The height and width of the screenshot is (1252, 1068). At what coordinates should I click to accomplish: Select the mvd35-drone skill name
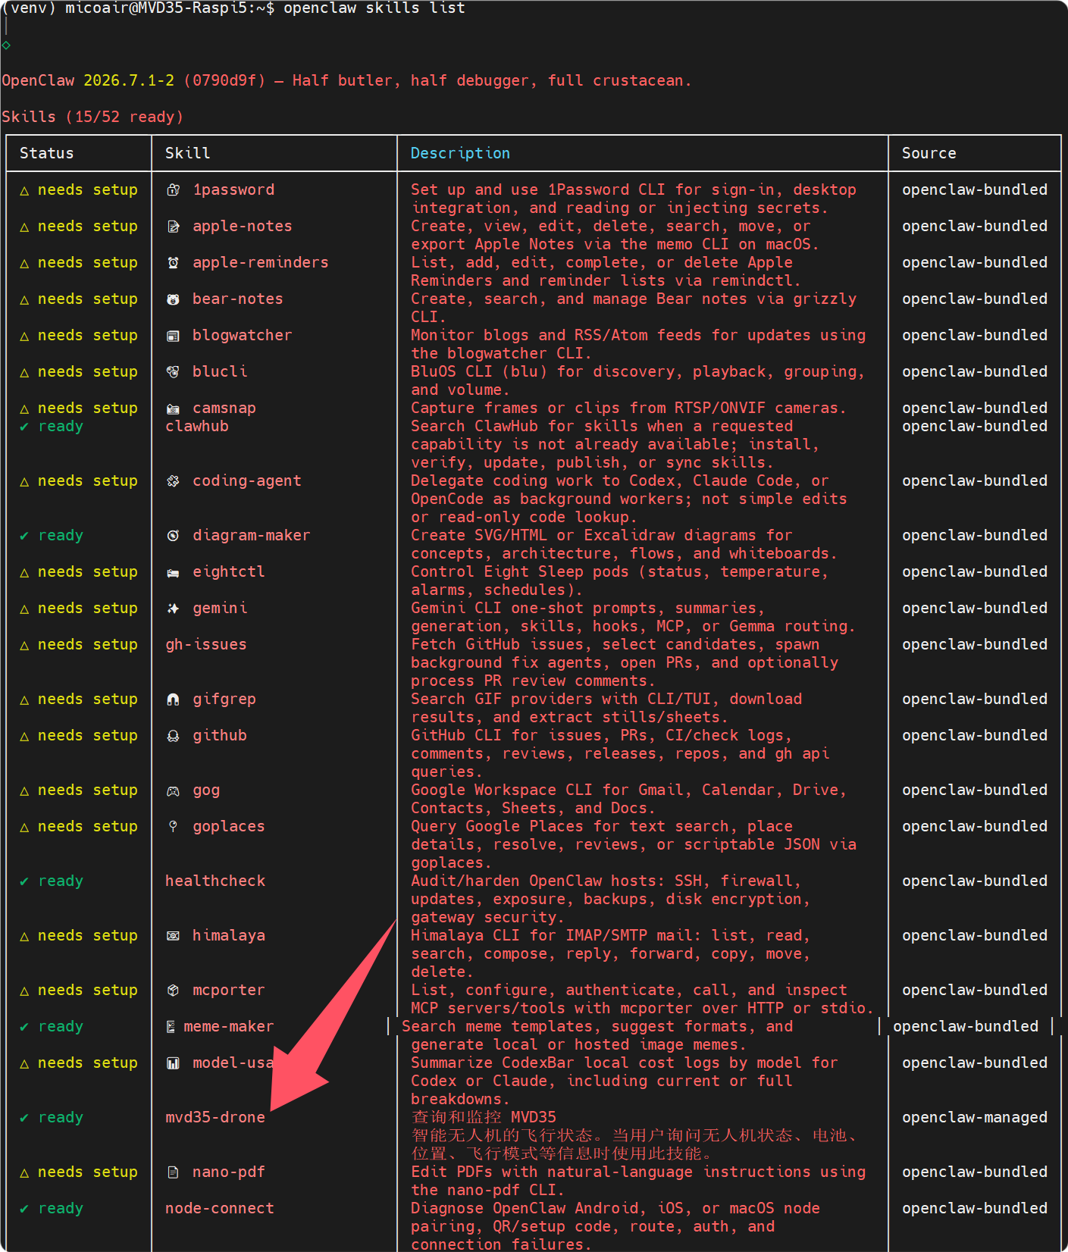coord(215,1117)
